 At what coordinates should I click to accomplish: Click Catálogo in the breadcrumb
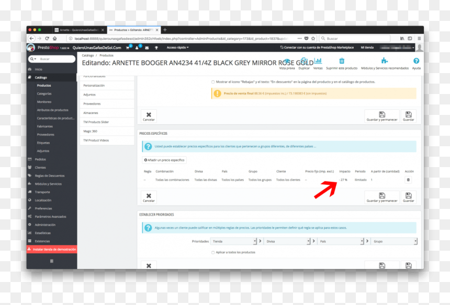pyautogui.click(x=88, y=55)
